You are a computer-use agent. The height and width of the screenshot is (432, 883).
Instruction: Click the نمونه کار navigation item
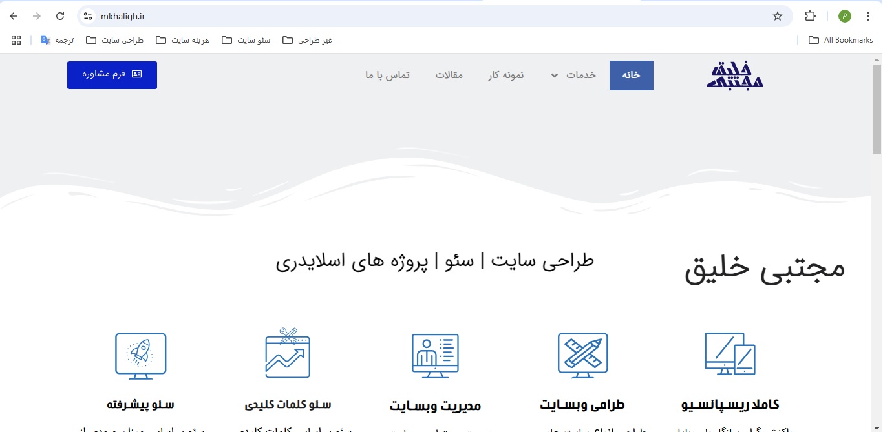pos(506,75)
